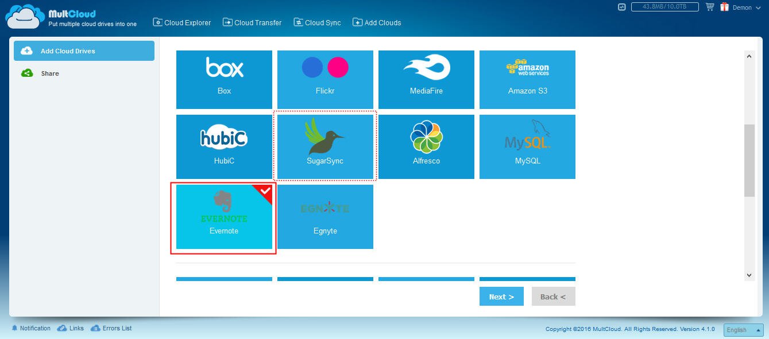Open Links in the footer

coord(71,328)
